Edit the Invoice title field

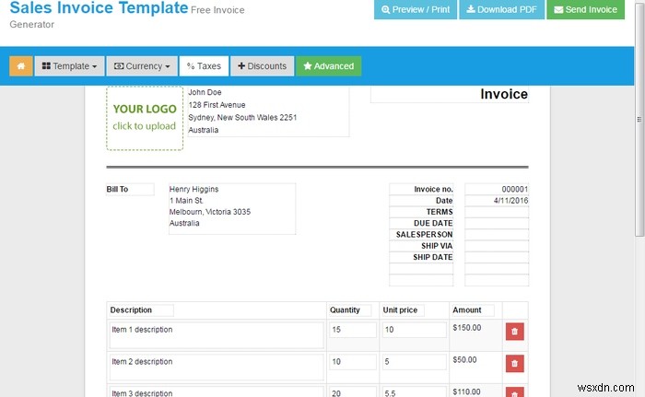(x=450, y=94)
